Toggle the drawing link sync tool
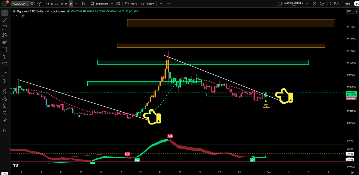The width and height of the screenshot is (359, 175). pyautogui.click(x=5, y=120)
